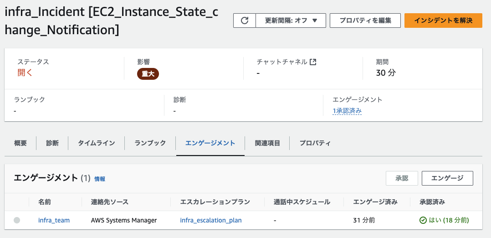
Task: Switch to the 診断 tab
Action: [x=52, y=143]
